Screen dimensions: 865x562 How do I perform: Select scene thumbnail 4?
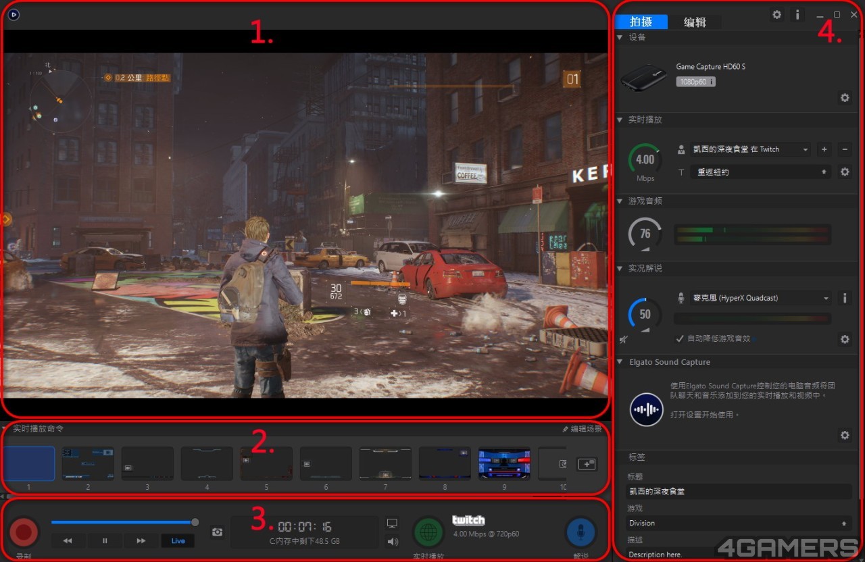[x=207, y=463]
